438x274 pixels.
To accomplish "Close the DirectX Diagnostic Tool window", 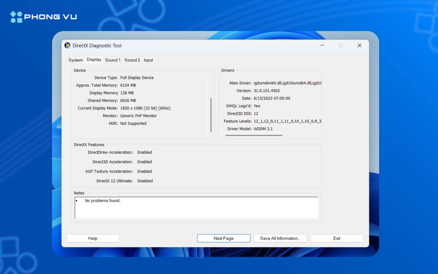I will [359, 45].
